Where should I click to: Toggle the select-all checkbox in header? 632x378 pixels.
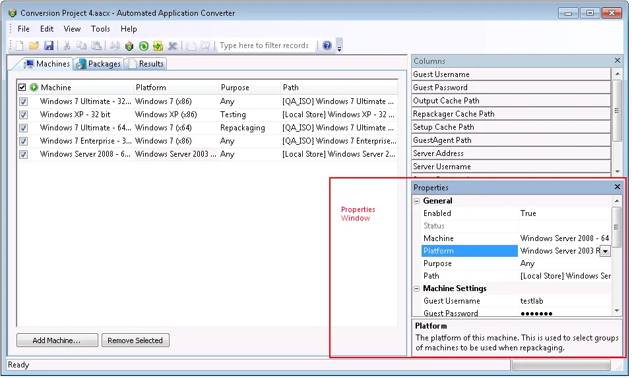coord(22,88)
